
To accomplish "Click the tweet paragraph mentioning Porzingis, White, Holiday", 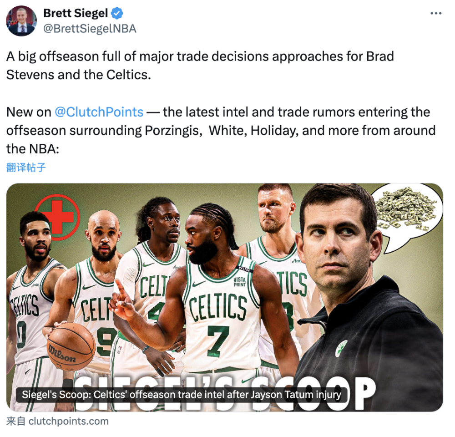I will 221,131.
